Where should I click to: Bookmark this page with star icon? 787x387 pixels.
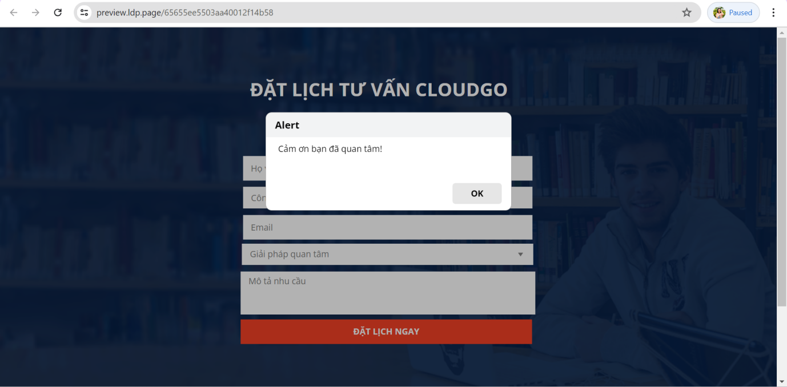686,13
